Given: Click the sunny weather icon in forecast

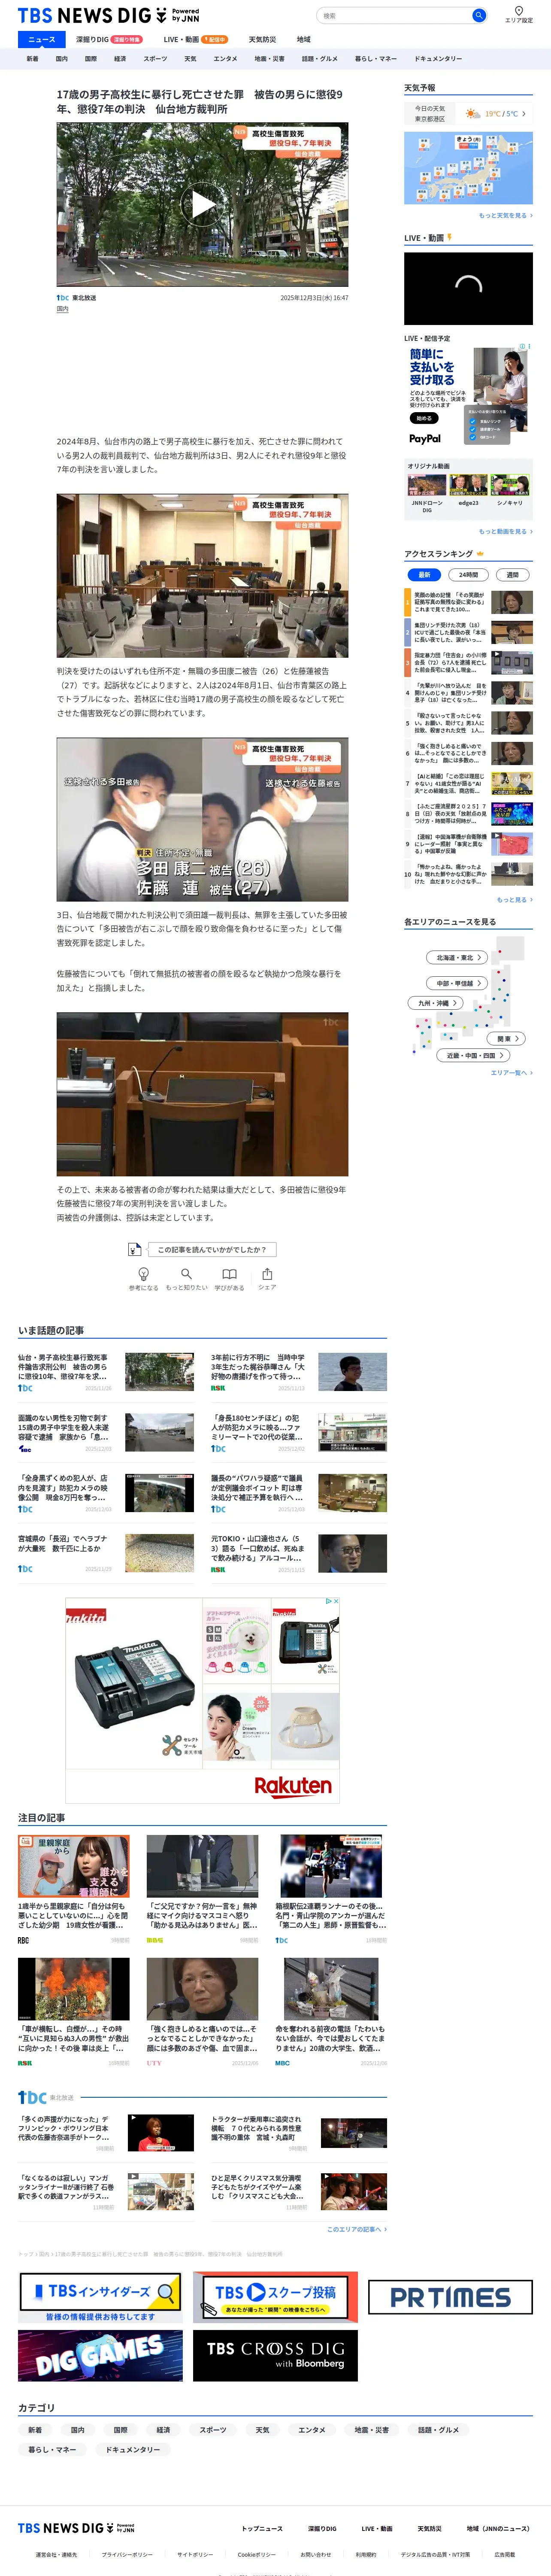Looking at the screenshot, I should (473, 114).
